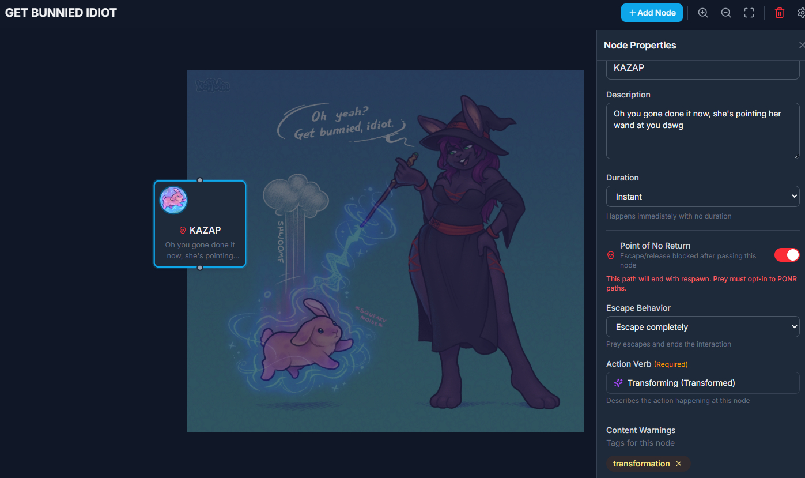Click the Add Node button
The image size is (805, 478).
652,13
